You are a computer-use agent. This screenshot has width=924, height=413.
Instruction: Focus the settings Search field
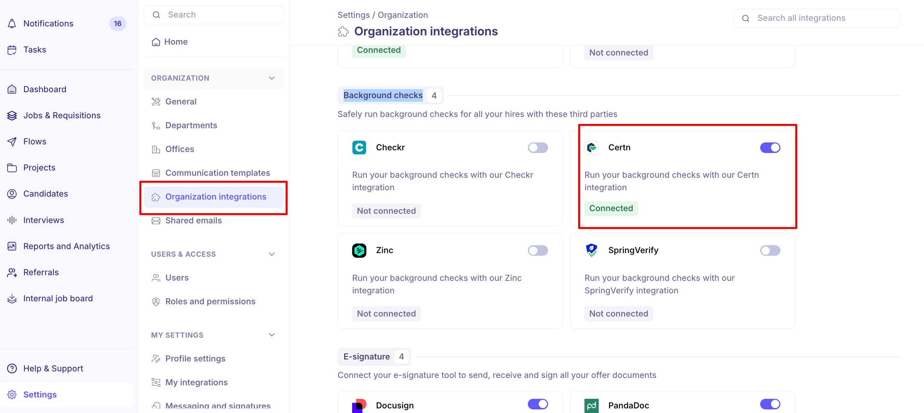click(x=213, y=15)
